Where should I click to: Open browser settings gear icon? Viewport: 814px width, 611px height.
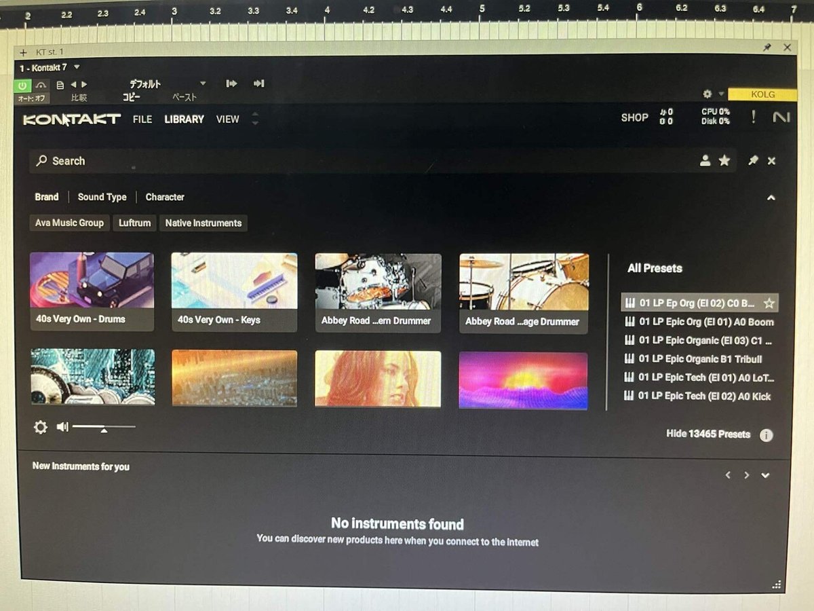[41, 427]
